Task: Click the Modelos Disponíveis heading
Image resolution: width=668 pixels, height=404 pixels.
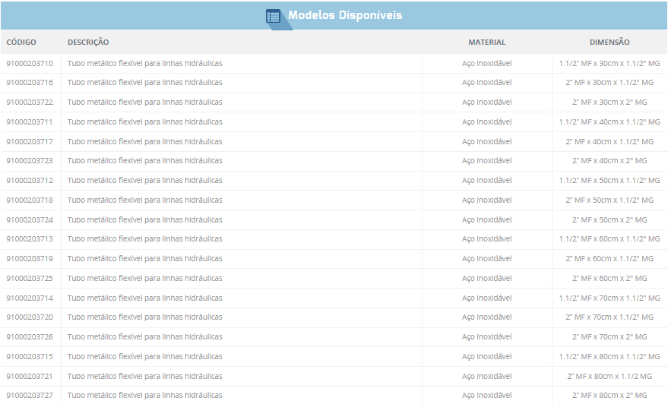Action: pyautogui.click(x=345, y=15)
